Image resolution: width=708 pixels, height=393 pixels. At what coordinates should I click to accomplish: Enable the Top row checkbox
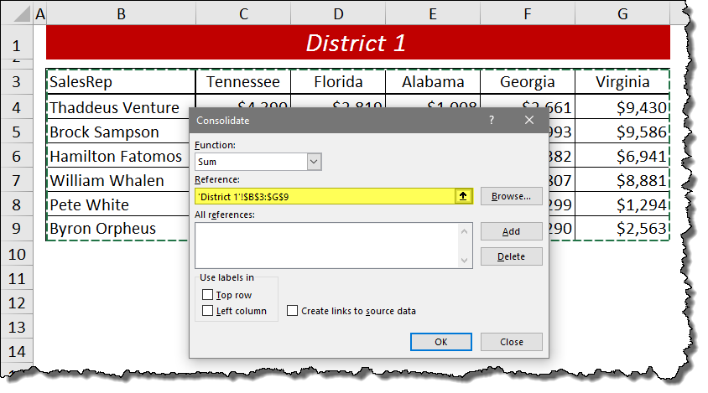click(x=208, y=295)
